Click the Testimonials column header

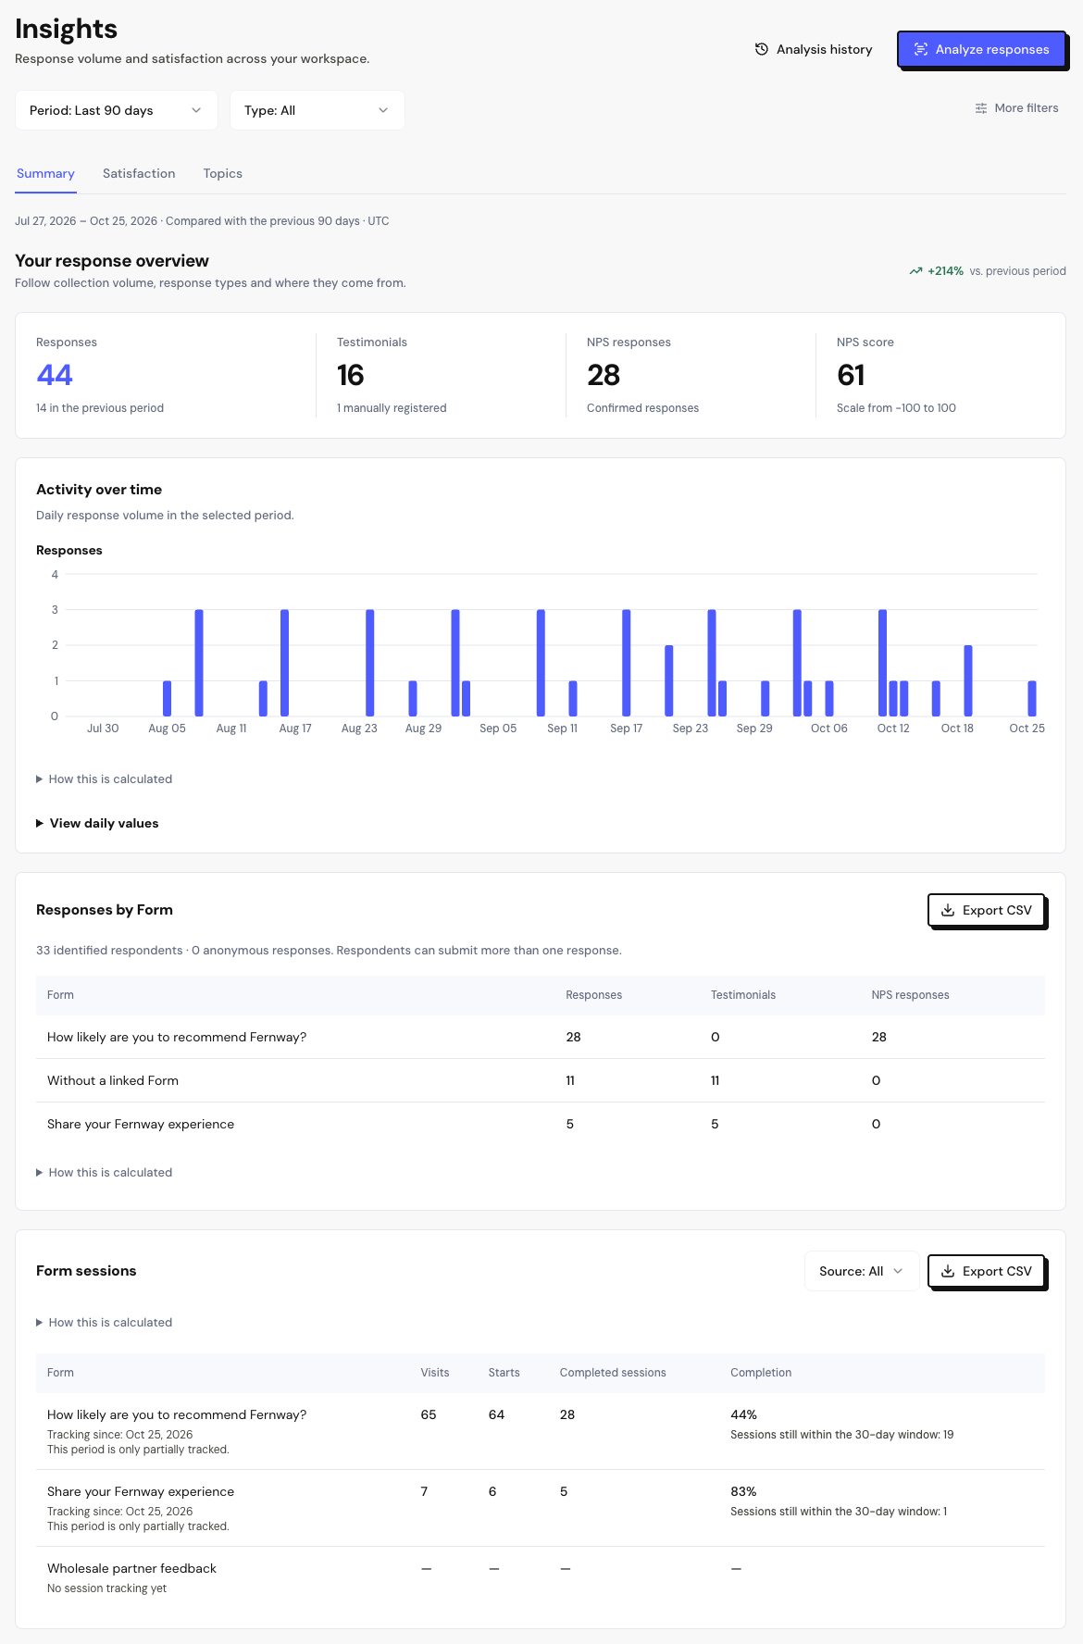(x=743, y=995)
